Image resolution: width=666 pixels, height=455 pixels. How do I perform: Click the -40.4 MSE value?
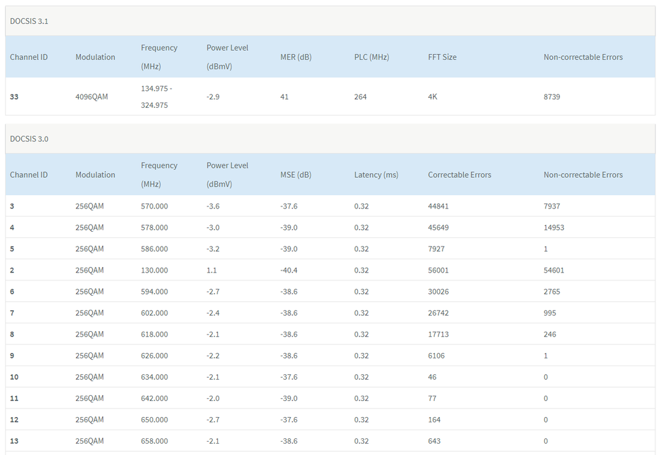coord(289,270)
